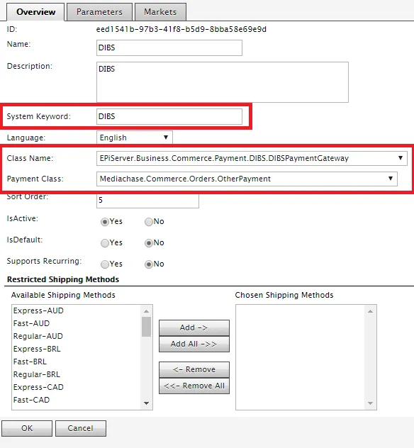The width and height of the screenshot is (414, 448).
Task: Open the Class Name dropdown
Action: point(252,158)
